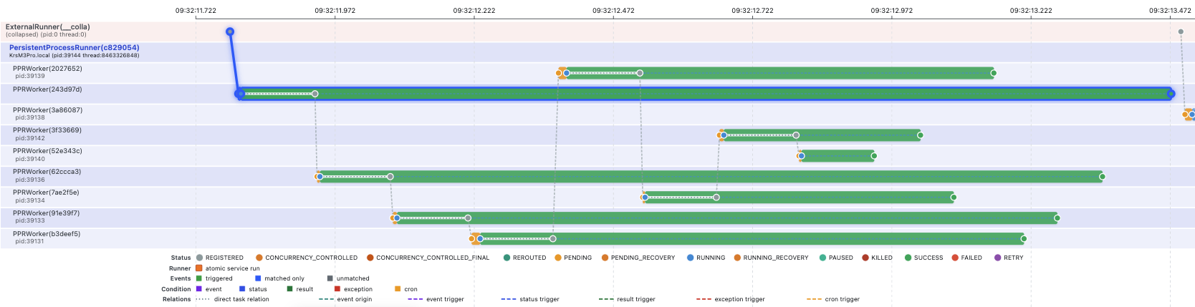
Task: Click the success end dot of PPRWorker(243d97d)
Action: [1171, 94]
